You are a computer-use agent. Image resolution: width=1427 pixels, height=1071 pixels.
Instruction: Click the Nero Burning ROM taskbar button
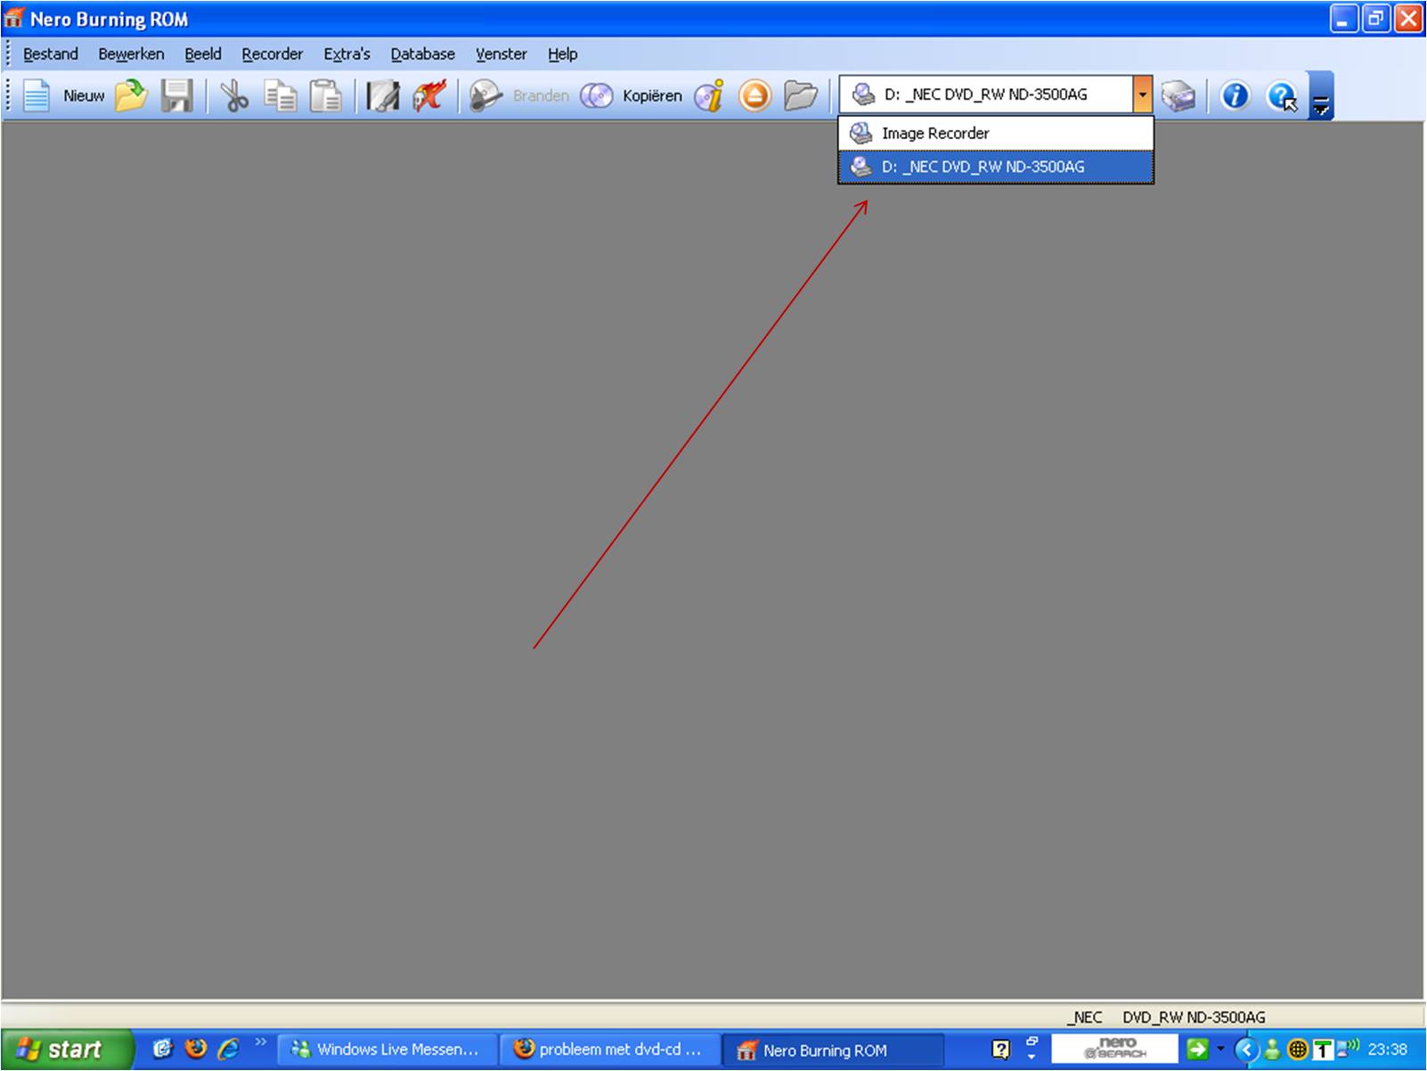(x=831, y=1050)
